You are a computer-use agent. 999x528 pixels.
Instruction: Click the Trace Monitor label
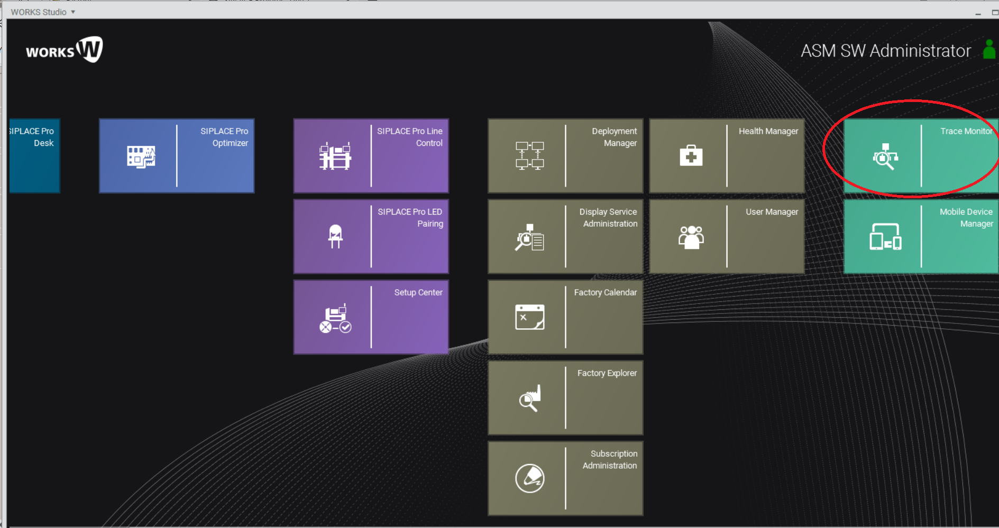point(966,131)
